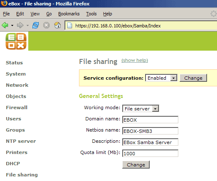
Task: Open the Go menu
Action: [49, 14]
